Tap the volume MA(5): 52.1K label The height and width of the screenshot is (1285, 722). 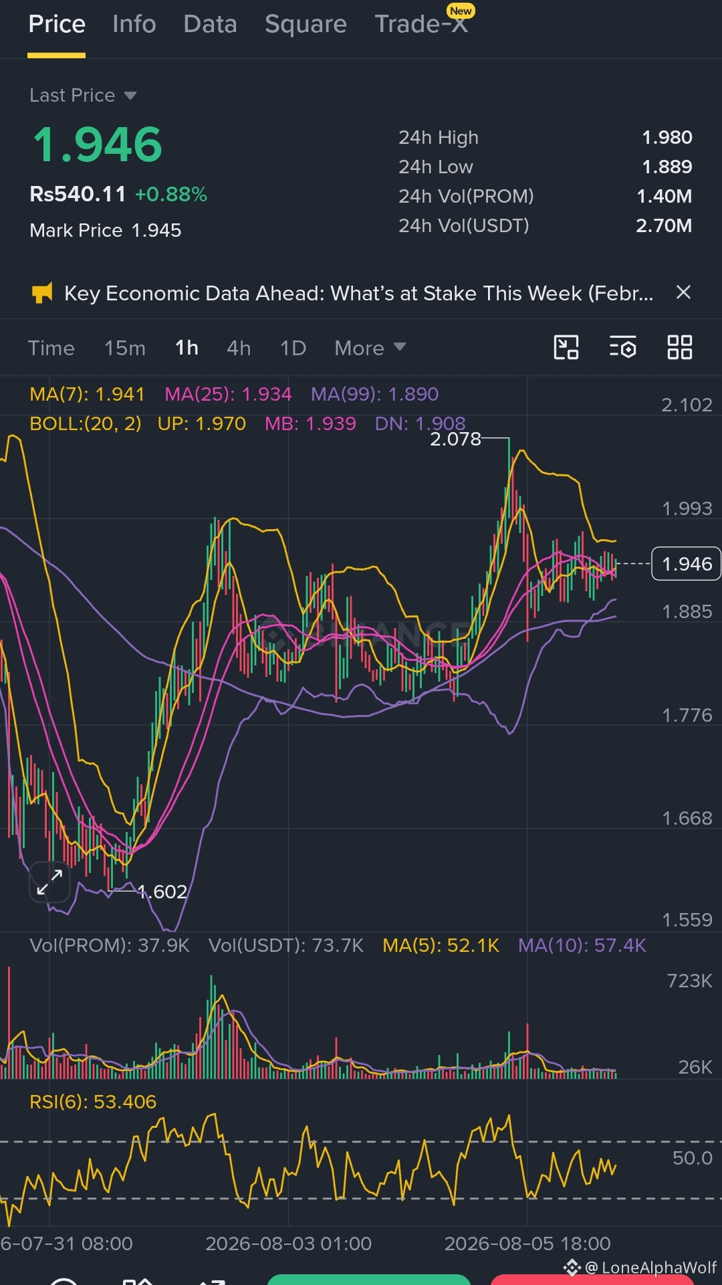click(x=441, y=945)
